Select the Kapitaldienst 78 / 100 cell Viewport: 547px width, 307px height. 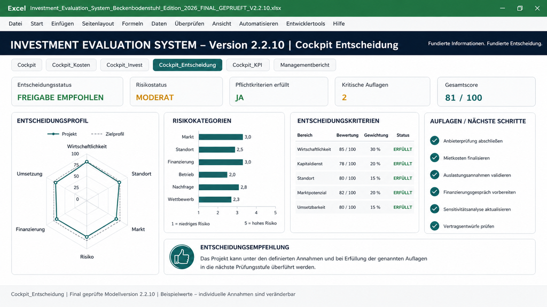point(347,164)
